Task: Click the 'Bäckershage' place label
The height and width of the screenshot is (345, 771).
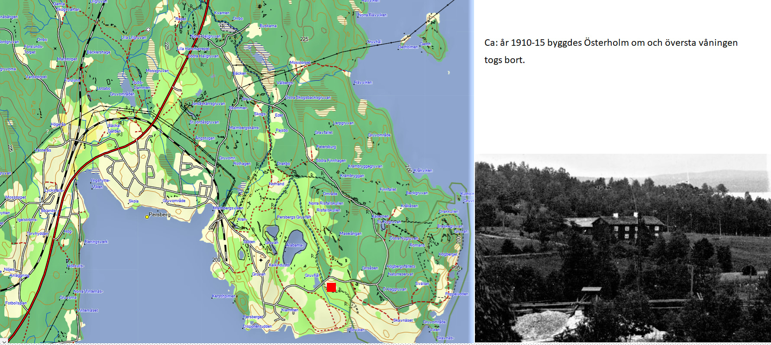Action: [x=99, y=52]
